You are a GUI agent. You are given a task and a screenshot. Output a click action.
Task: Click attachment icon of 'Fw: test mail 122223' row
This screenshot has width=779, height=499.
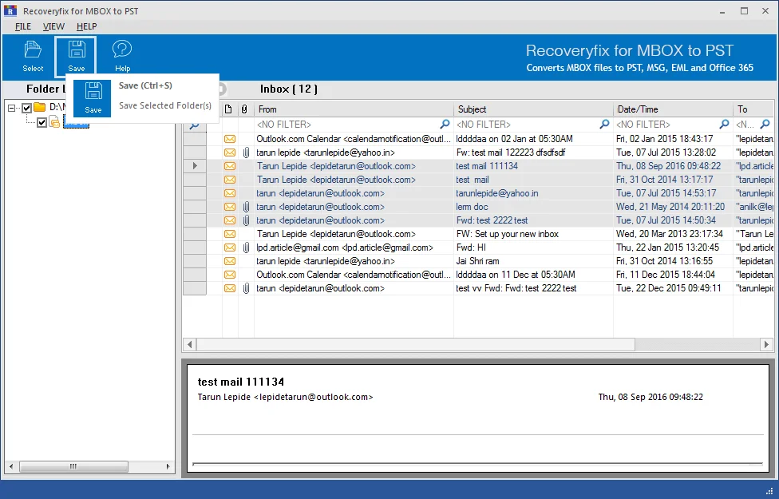[x=246, y=152]
